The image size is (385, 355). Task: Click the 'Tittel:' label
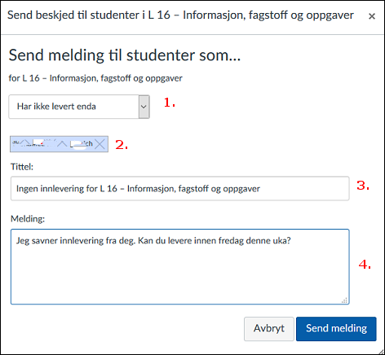pos(22,167)
